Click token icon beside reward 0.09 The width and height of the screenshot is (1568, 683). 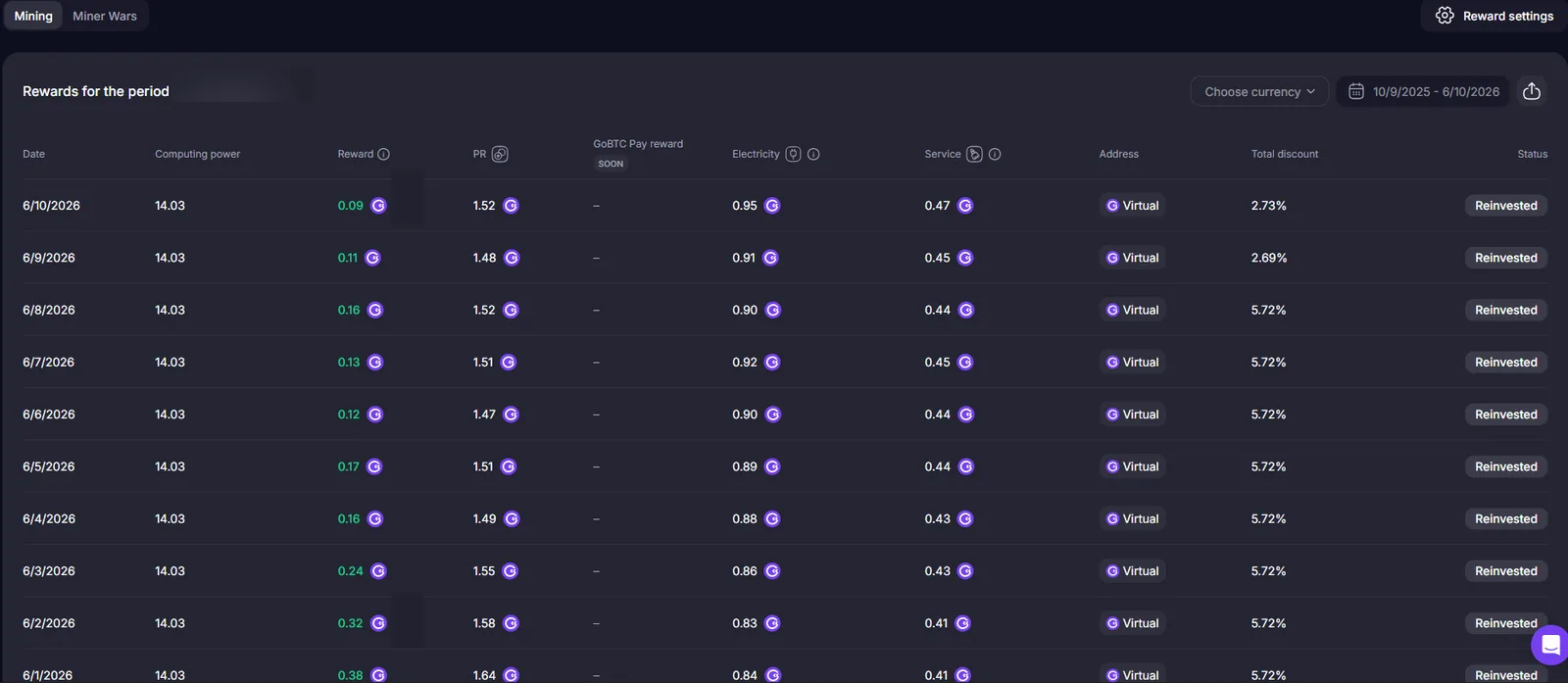click(x=378, y=206)
